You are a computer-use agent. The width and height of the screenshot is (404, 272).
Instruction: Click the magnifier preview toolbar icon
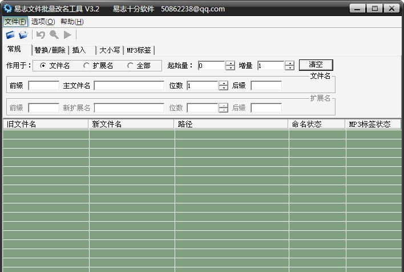[54, 35]
